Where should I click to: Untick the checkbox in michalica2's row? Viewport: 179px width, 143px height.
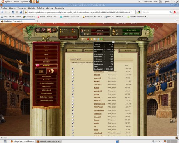(x=73, y=133)
